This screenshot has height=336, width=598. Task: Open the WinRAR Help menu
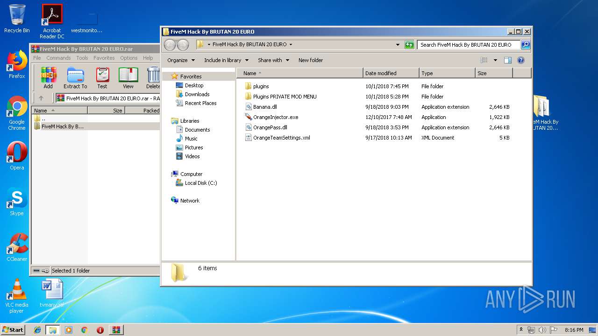(x=148, y=58)
